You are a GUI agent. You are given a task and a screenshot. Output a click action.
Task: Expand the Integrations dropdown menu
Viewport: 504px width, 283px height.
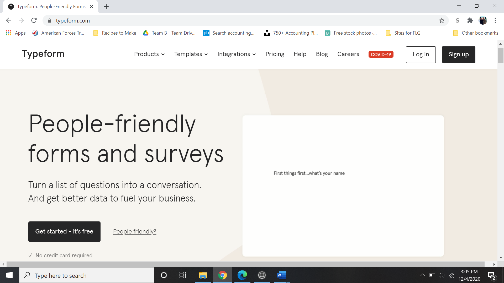[x=236, y=54]
